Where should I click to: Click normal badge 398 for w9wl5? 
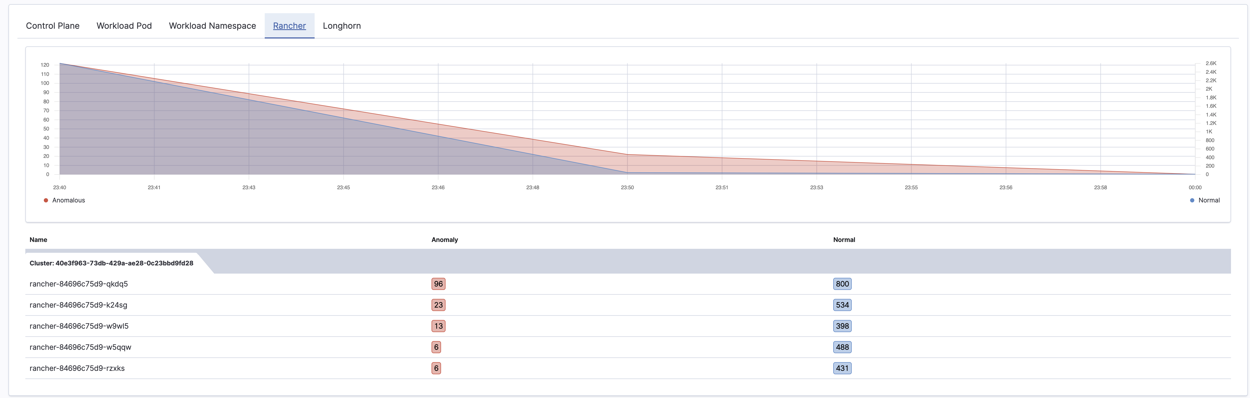pos(842,326)
